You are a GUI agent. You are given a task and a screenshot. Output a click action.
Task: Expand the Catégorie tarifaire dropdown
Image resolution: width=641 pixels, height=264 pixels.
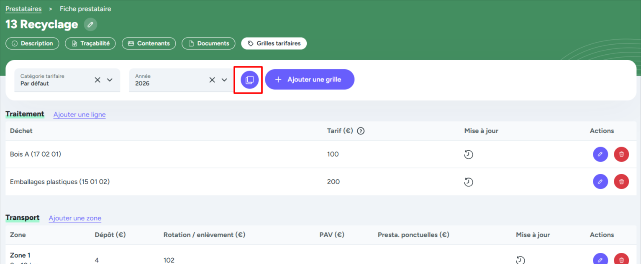pos(110,80)
